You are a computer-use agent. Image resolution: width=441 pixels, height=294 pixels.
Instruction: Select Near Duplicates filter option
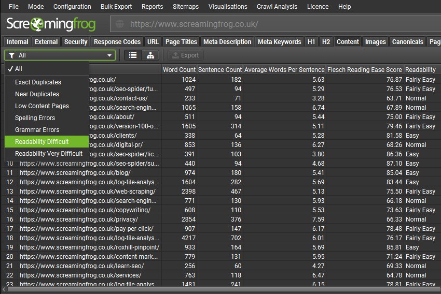[x=47, y=94]
